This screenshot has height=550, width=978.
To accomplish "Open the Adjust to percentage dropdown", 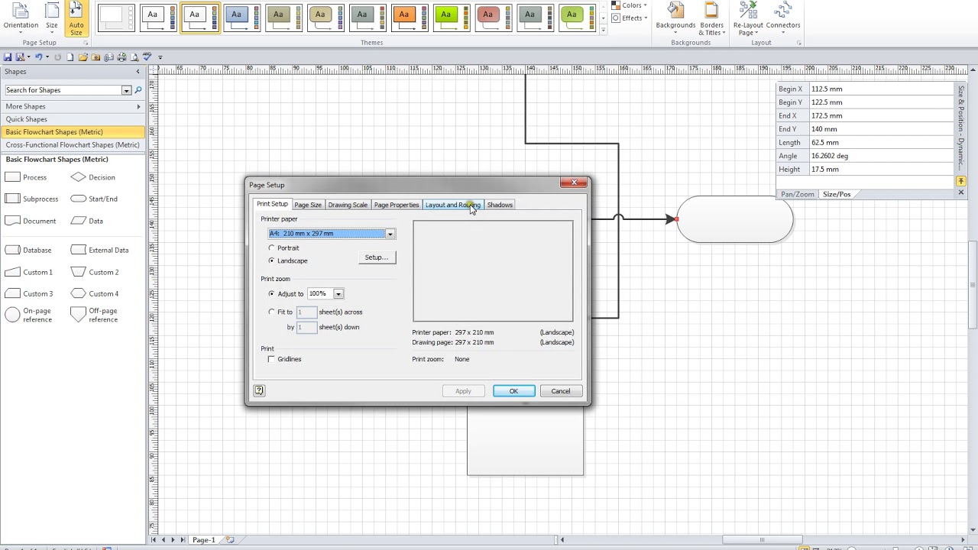I will pos(338,293).
